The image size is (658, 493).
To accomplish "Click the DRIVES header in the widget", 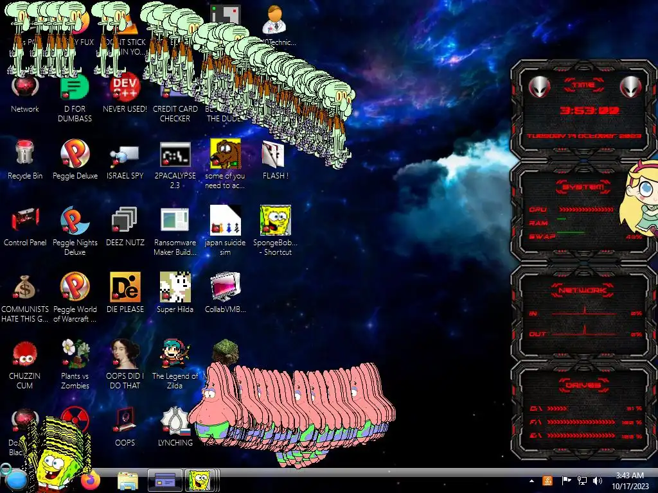I will pos(583,385).
